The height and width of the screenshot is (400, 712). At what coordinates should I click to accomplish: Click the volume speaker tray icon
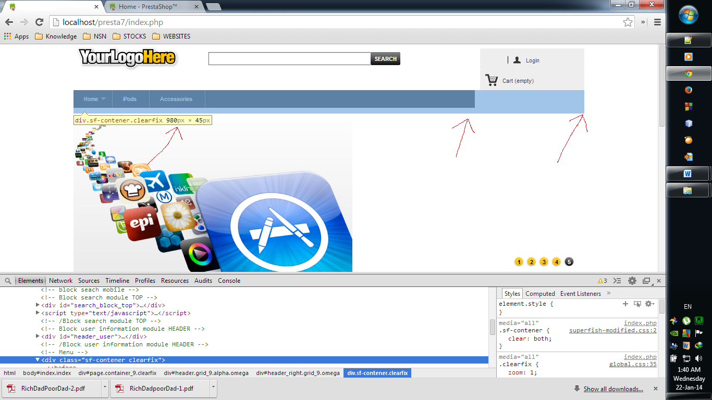click(699, 358)
